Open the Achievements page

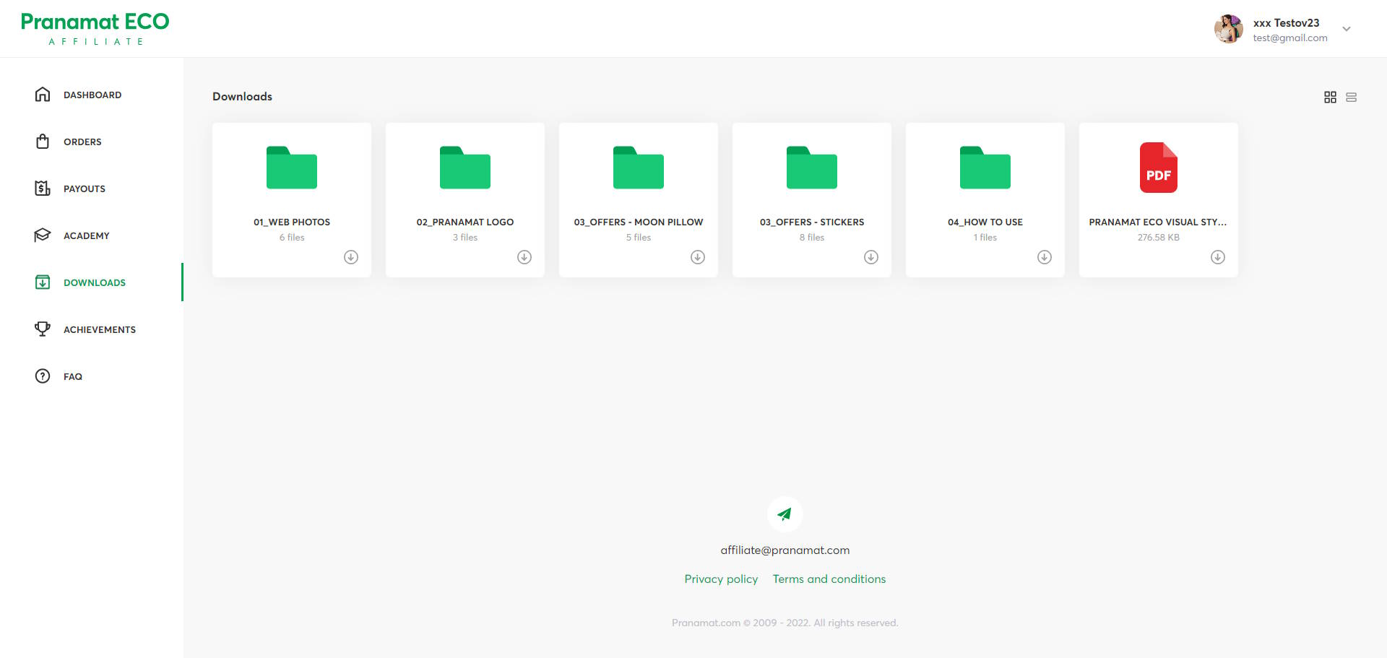(99, 330)
